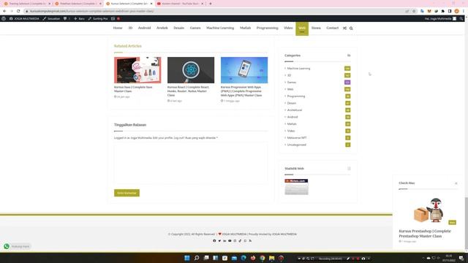Open Microsoft Edge from the taskbar
This screenshot has width=468, height=263.
244,258
